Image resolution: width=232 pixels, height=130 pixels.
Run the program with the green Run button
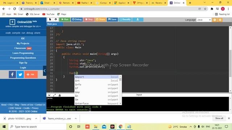65,19
